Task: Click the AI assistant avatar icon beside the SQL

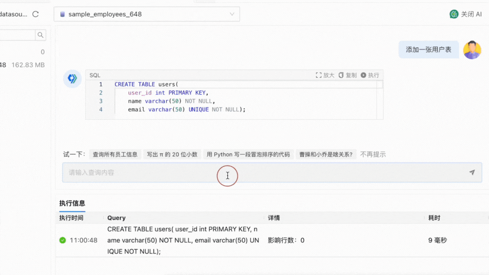Action: click(x=72, y=79)
